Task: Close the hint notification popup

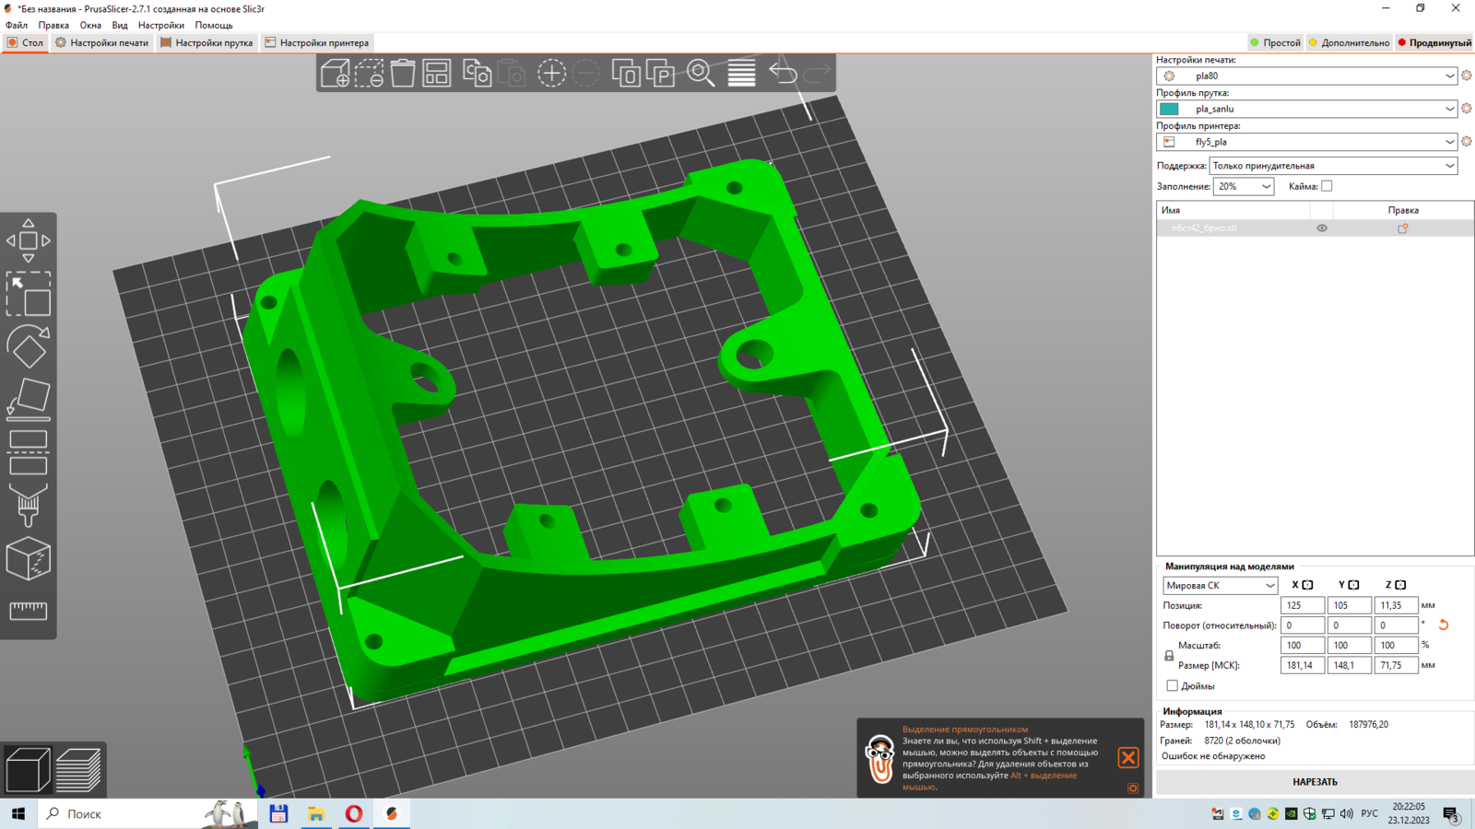Action: [1128, 758]
